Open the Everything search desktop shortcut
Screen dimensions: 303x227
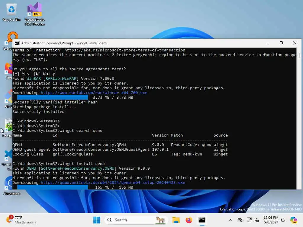click(9, 40)
